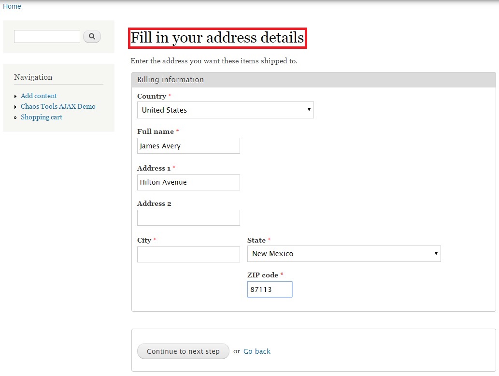The width and height of the screenshot is (499, 376).
Task: Click the empty Address 2 field
Action: point(188,218)
